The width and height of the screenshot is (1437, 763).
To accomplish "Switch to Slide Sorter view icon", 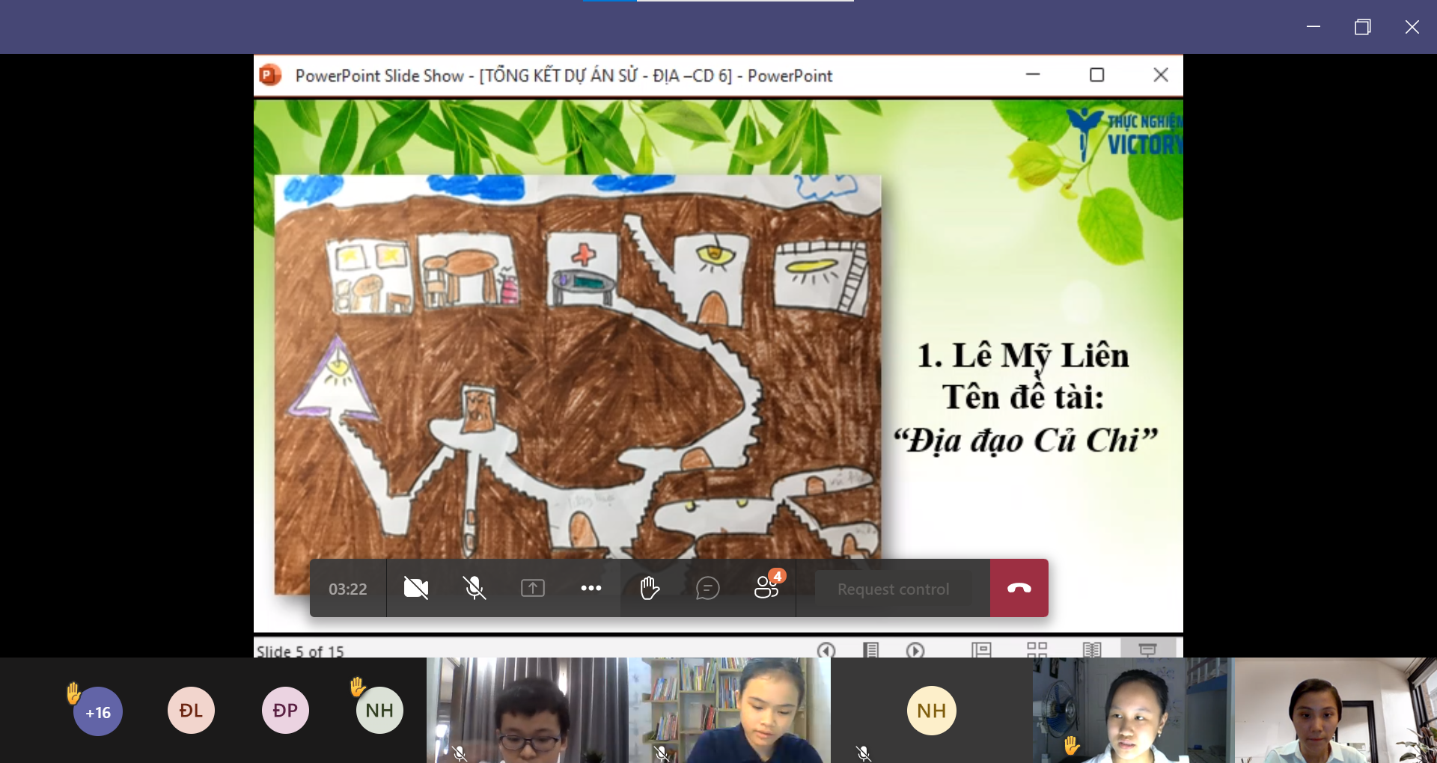I will pyautogui.click(x=1037, y=650).
